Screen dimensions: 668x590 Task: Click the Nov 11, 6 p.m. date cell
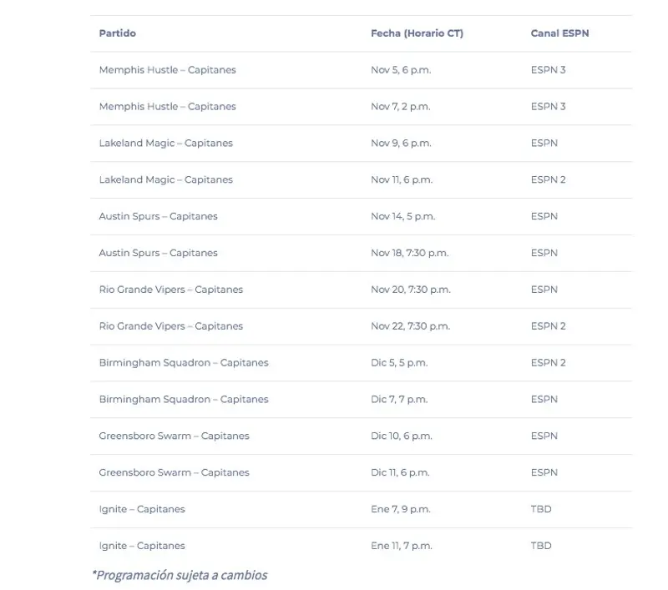click(402, 179)
